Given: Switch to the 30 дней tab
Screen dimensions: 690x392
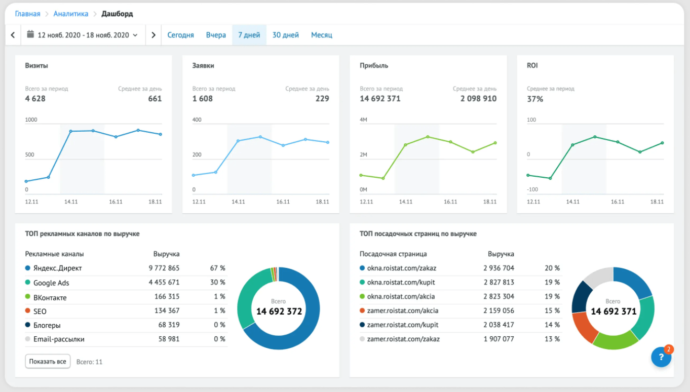Looking at the screenshot, I should tap(285, 35).
